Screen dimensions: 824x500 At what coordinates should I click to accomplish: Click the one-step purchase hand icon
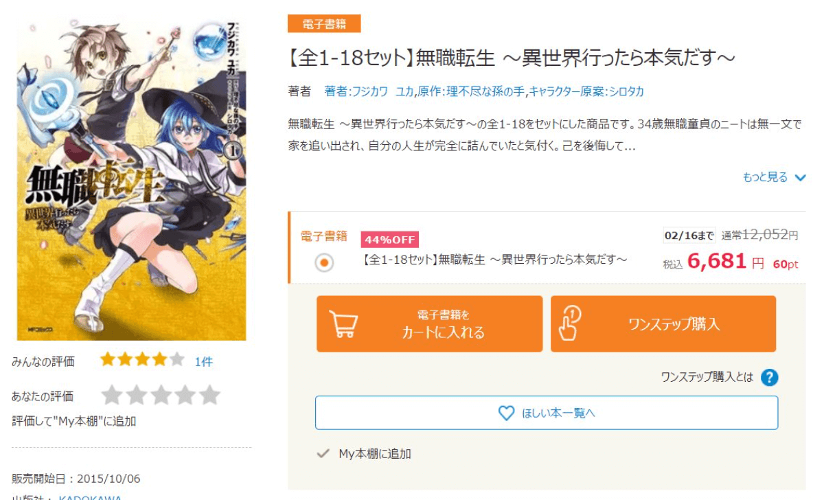[x=569, y=323]
